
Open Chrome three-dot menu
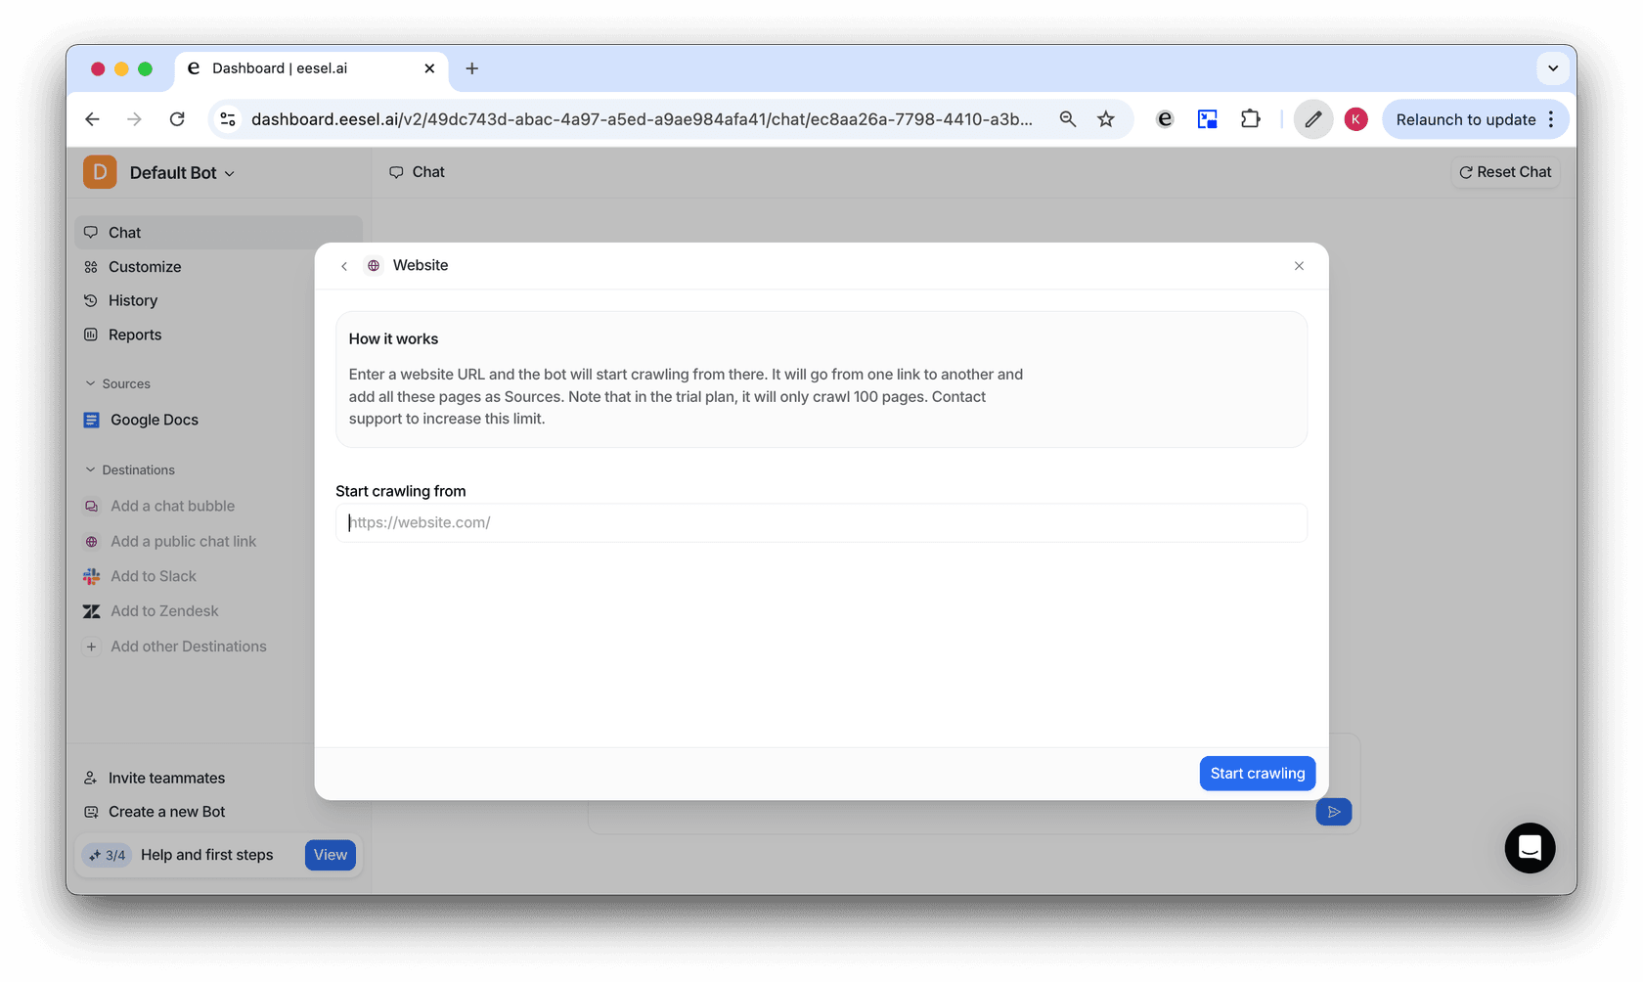coord(1551,119)
